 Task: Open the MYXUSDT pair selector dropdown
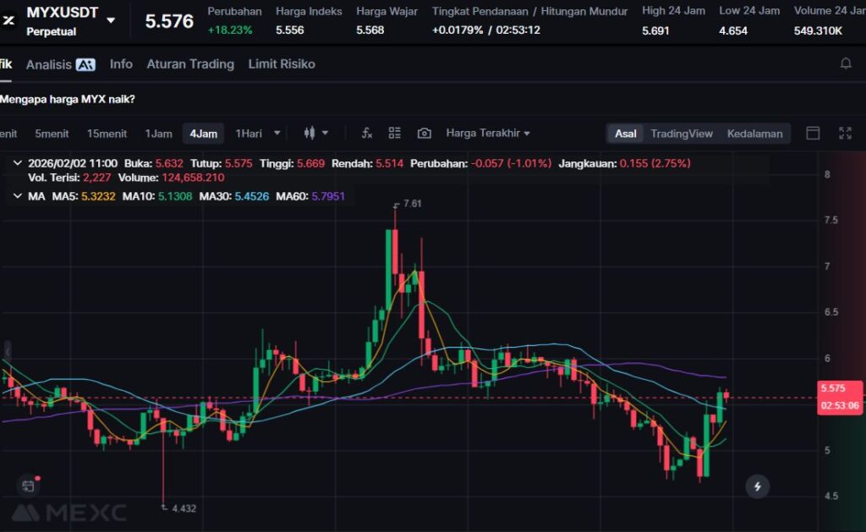[111, 20]
